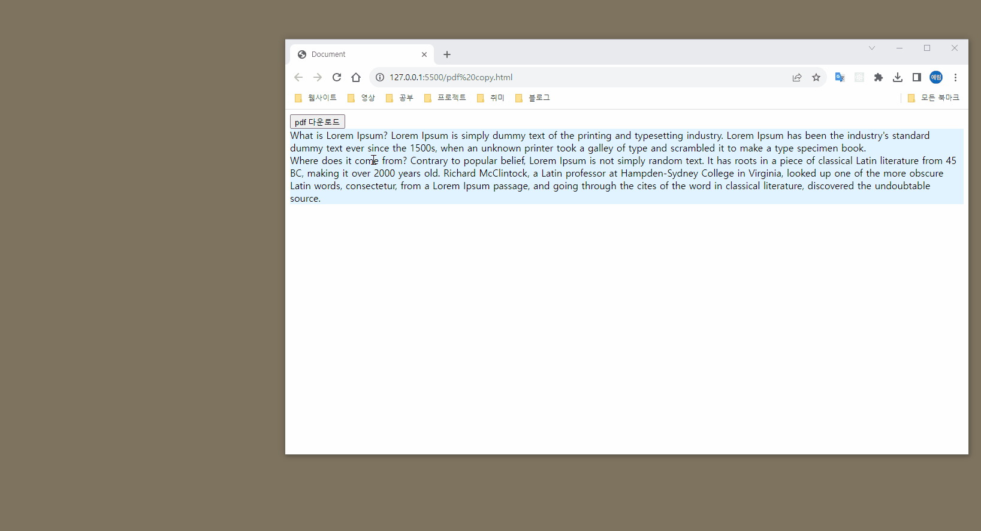Open the profile avatar menu
The image size is (981, 531).
(936, 77)
